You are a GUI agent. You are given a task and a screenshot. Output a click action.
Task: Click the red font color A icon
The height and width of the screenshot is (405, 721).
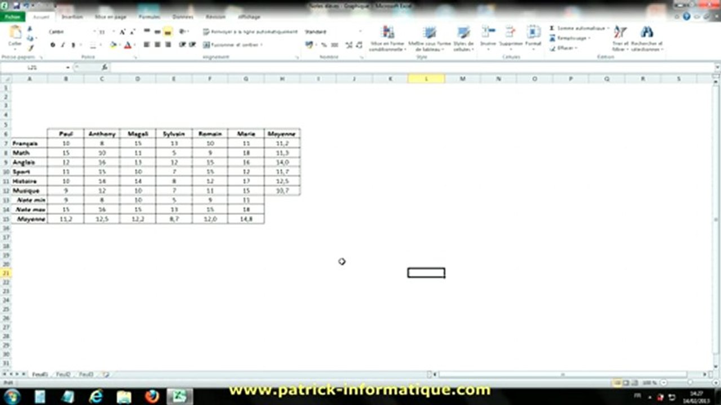127,45
